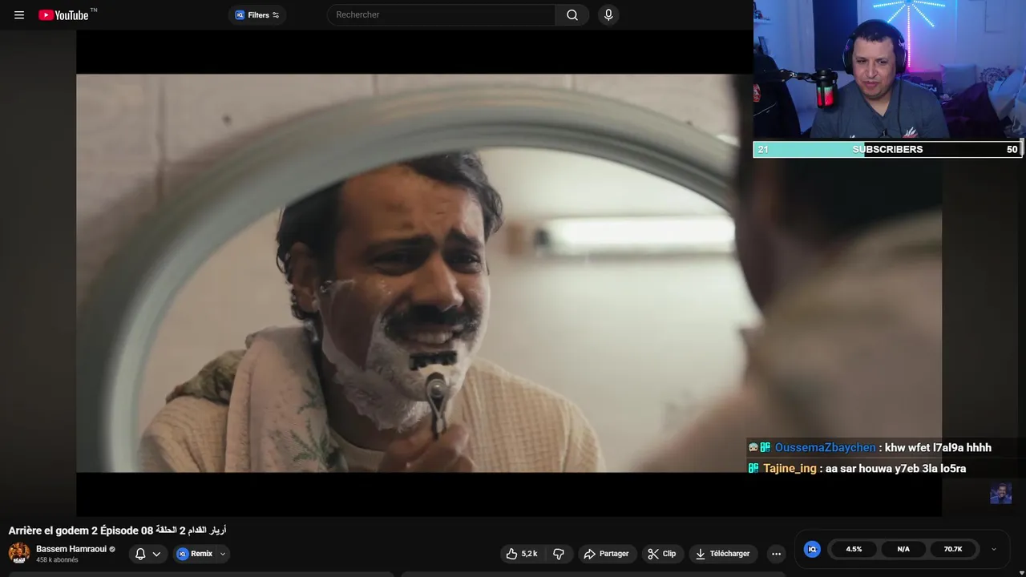Click the video title Arrière el godem
1026x577 pixels.
point(117,531)
